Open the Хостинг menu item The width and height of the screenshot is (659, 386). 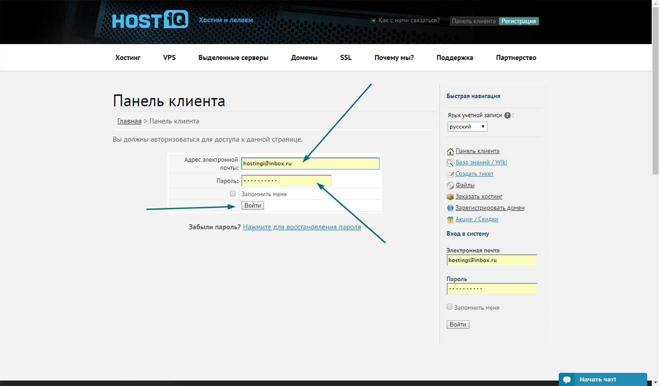click(x=128, y=57)
